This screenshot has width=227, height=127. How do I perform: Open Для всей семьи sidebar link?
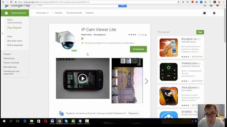[15, 41]
